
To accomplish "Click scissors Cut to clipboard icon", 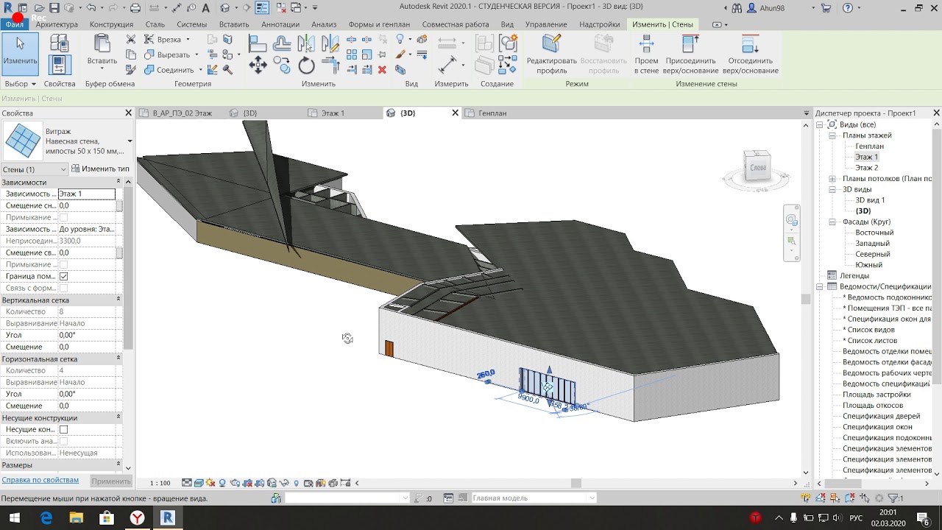I will (131, 39).
